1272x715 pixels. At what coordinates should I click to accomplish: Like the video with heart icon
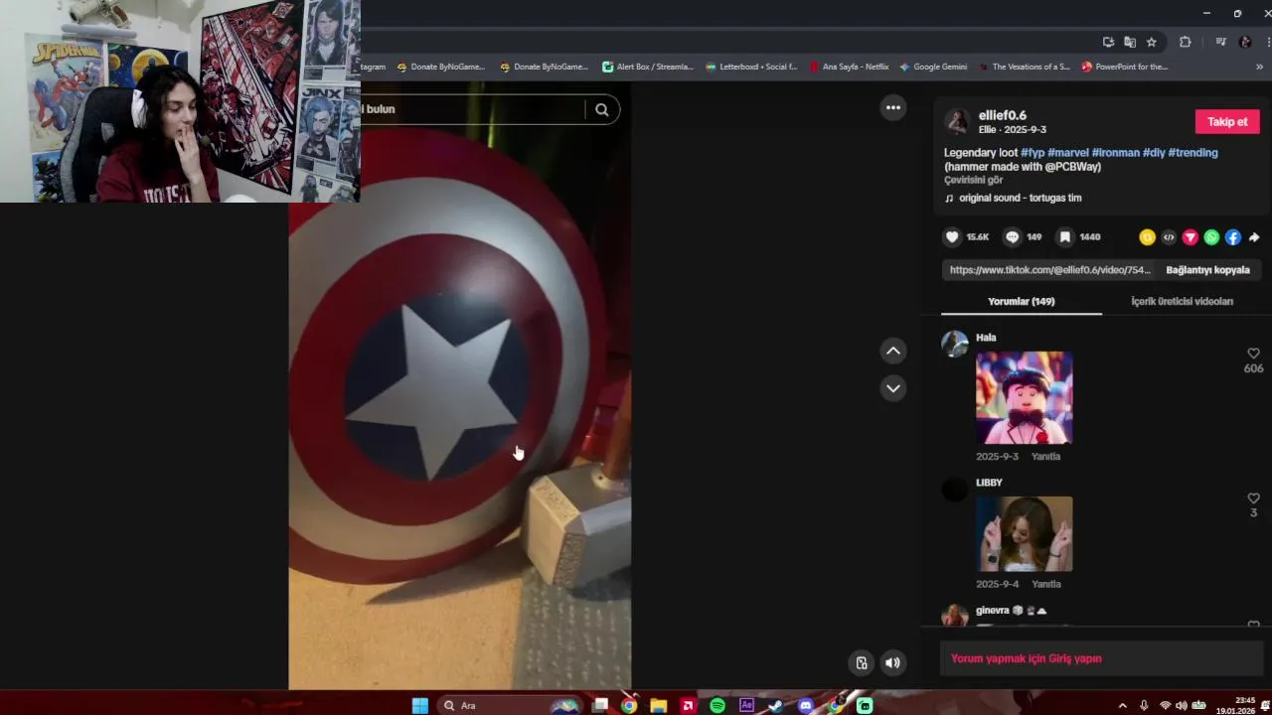click(952, 237)
